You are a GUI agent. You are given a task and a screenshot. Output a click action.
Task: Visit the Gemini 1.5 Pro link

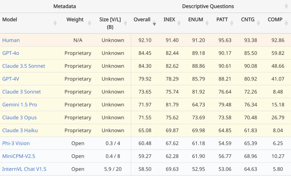(20, 105)
